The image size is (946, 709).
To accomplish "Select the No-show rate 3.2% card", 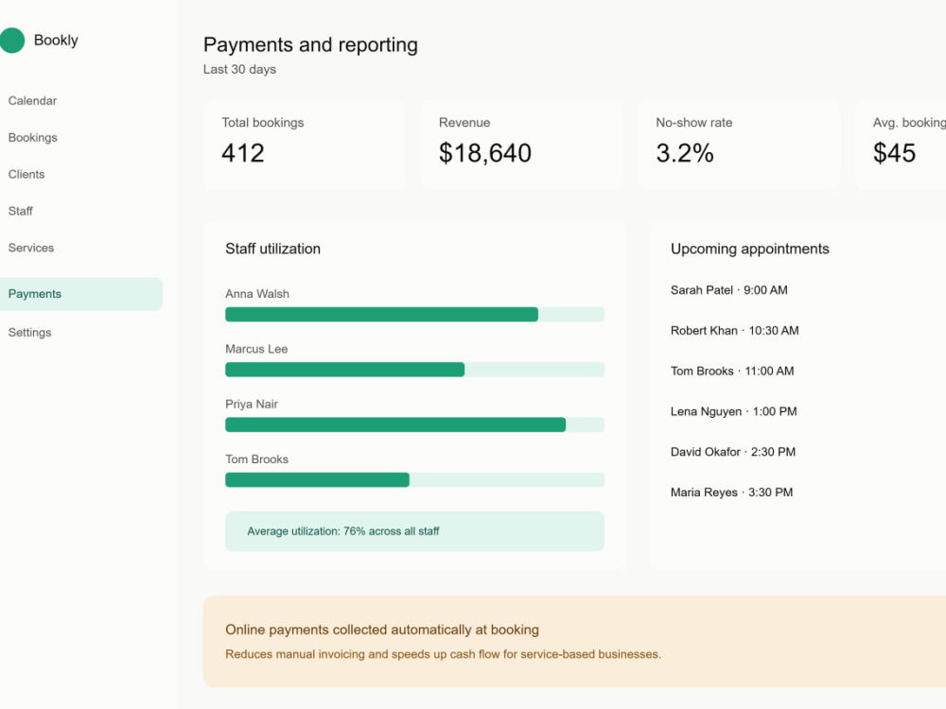I will pyautogui.click(x=739, y=146).
